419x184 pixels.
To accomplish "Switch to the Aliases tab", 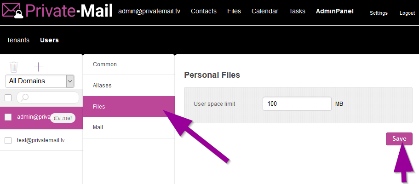I will coord(102,86).
